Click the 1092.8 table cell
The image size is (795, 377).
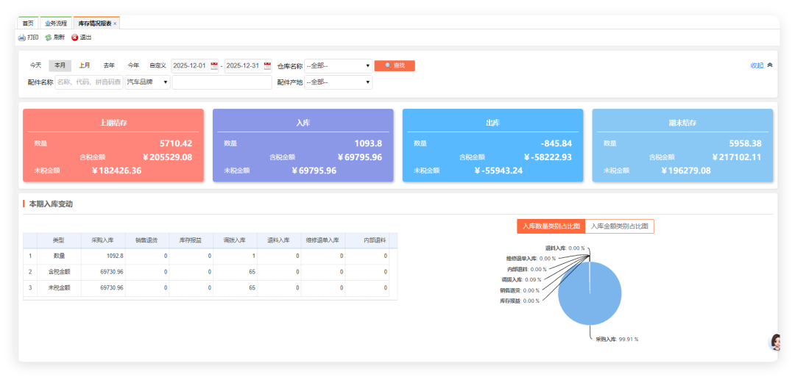pos(103,256)
